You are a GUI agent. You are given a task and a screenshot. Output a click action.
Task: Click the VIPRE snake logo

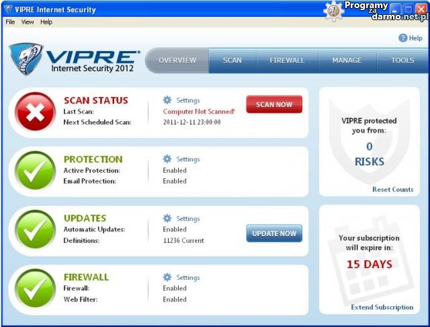[x=26, y=59]
